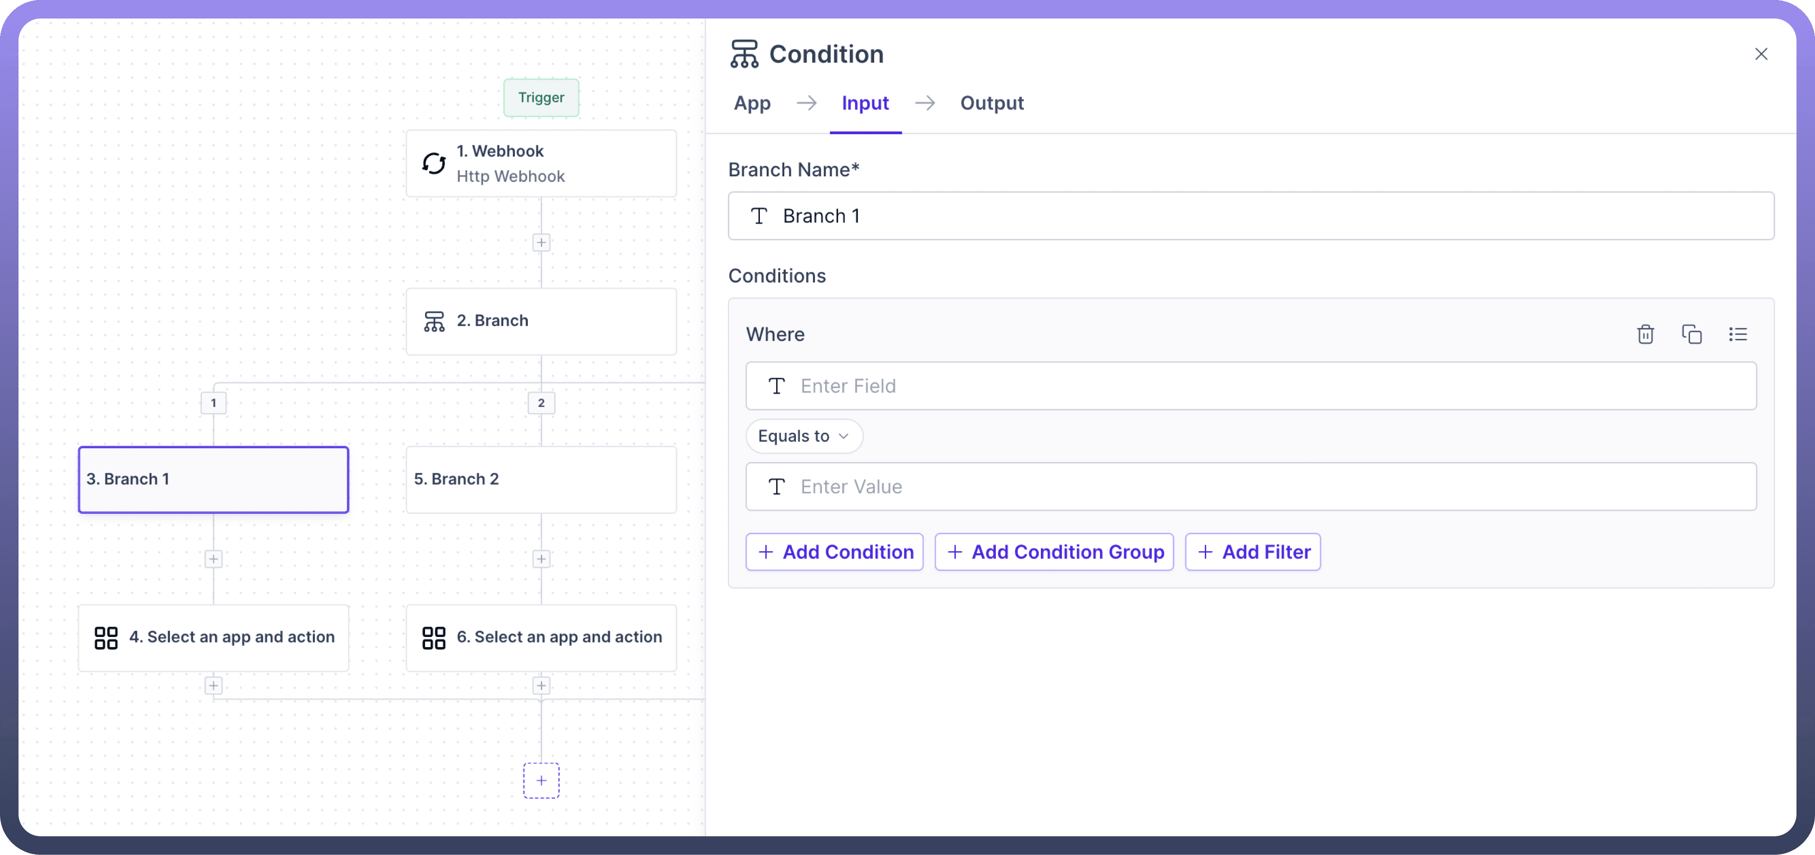Click plus connector below Branch 1 node
1815x855 pixels.
213,558
